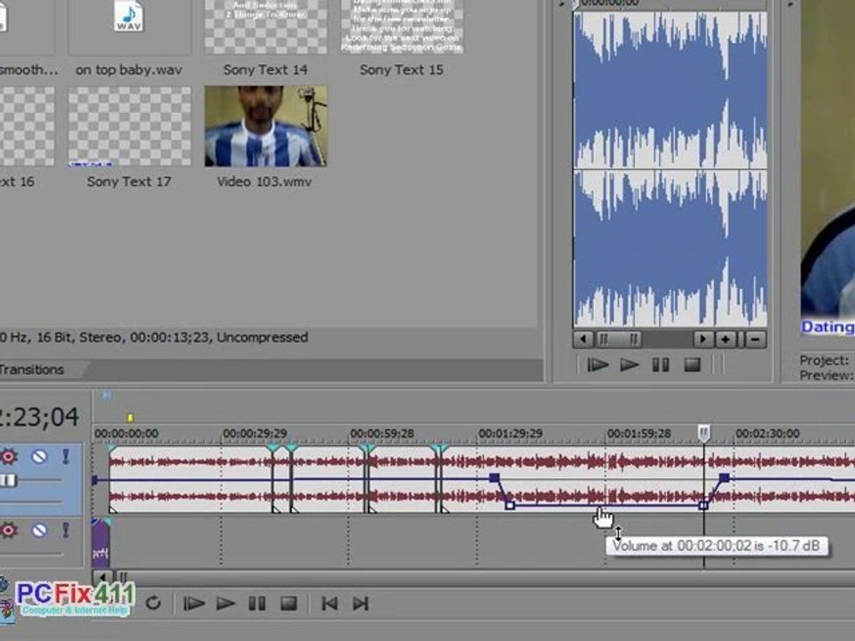Click the timeline Play button
Viewport: 855px width, 641px height.
click(x=225, y=604)
